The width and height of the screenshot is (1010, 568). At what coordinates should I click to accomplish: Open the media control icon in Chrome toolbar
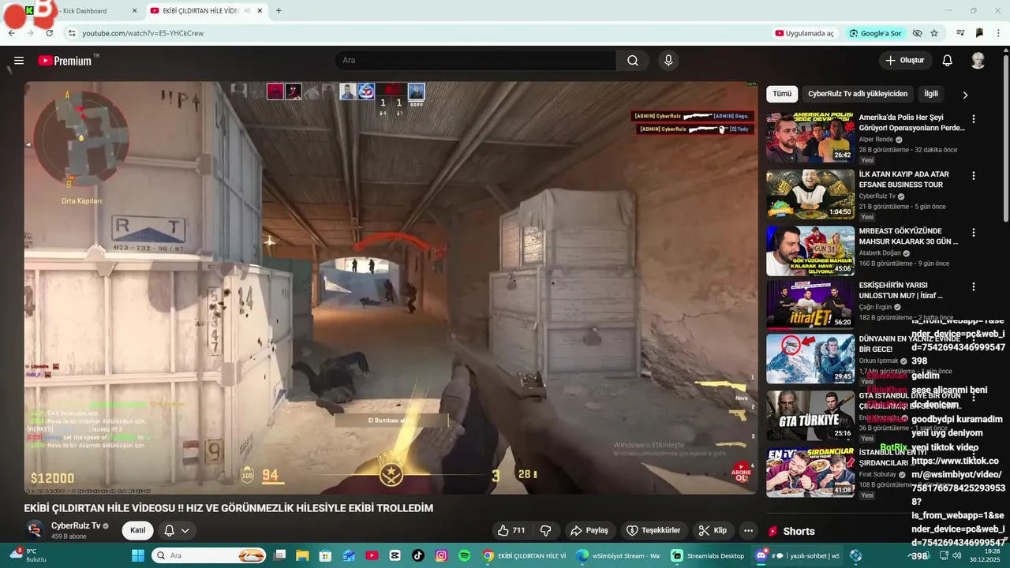click(x=960, y=33)
